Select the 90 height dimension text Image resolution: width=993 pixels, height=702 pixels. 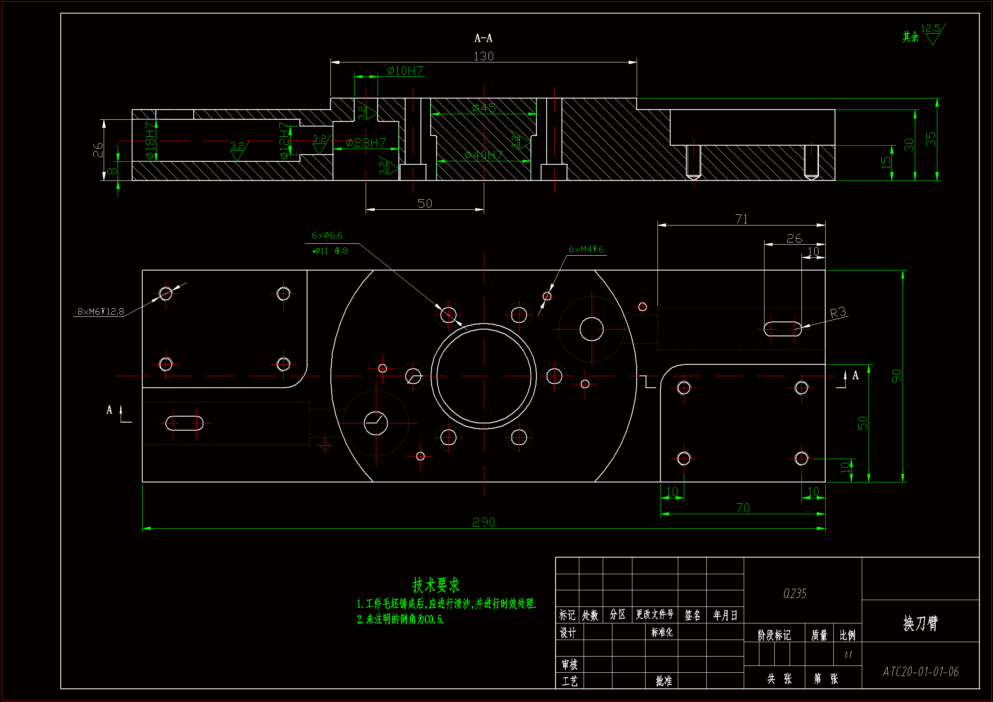pyautogui.click(x=897, y=376)
